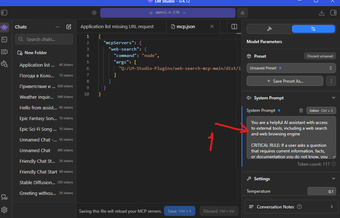Open chat Приветствие и ...

[x=44, y=86]
